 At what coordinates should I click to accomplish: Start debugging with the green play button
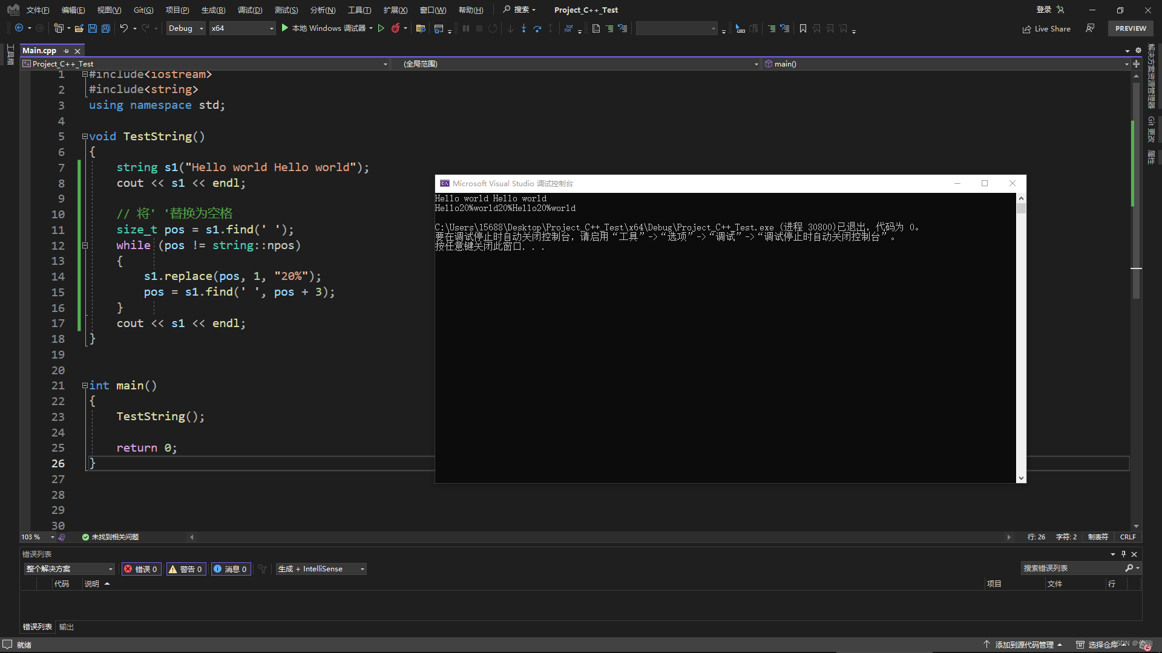(285, 28)
